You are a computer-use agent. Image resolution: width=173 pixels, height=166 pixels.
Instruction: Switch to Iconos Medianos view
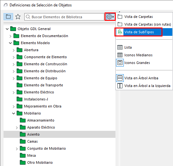(x=144, y=55)
